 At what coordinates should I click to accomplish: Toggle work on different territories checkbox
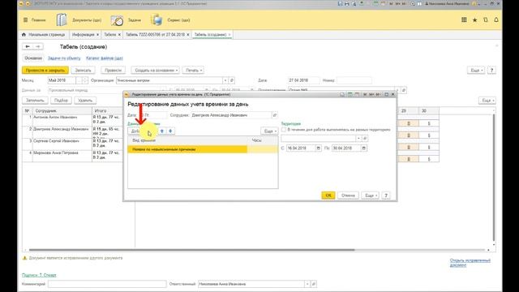point(284,130)
